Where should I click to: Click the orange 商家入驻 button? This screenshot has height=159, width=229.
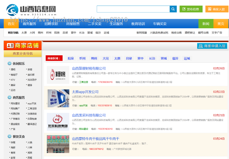point(217,9)
